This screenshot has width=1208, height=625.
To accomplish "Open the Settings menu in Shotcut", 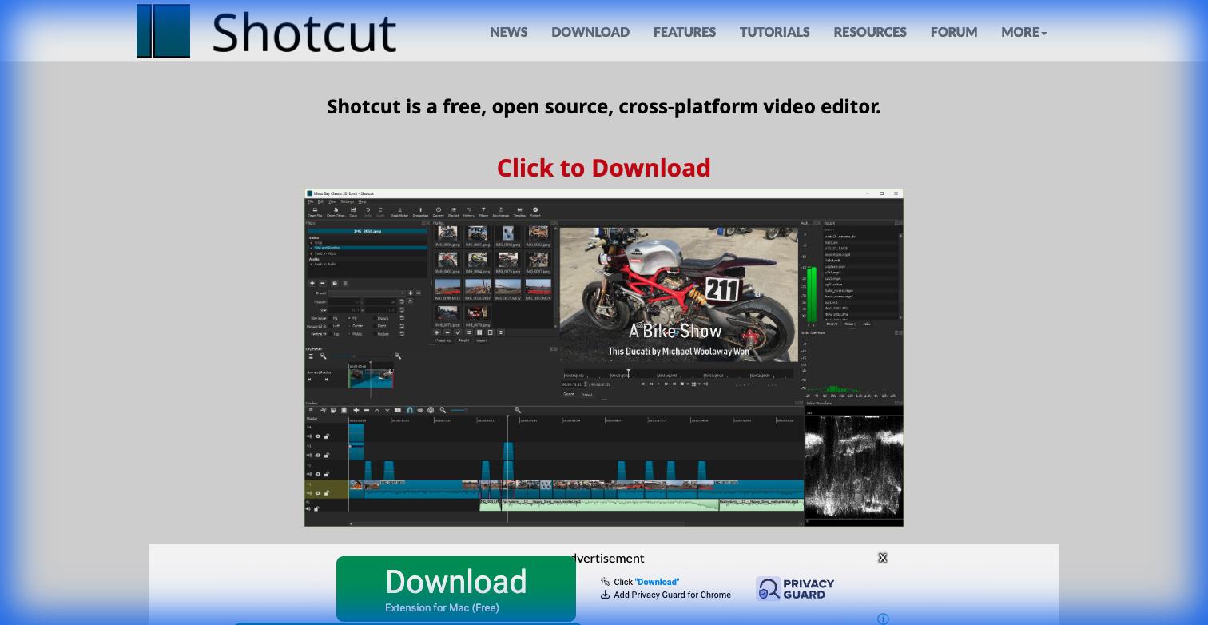I will click(x=348, y=202).
